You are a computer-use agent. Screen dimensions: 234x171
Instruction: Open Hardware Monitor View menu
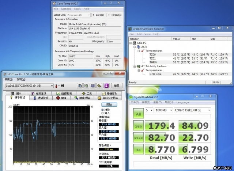147,34
